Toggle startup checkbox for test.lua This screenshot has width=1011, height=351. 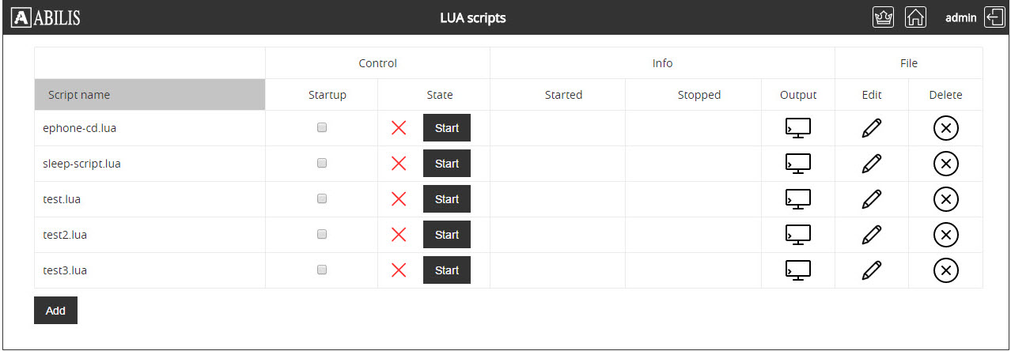coord(322,198)
